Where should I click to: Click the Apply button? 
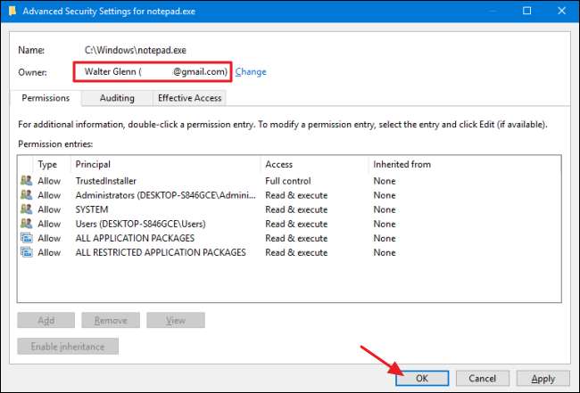click(542, 379)
